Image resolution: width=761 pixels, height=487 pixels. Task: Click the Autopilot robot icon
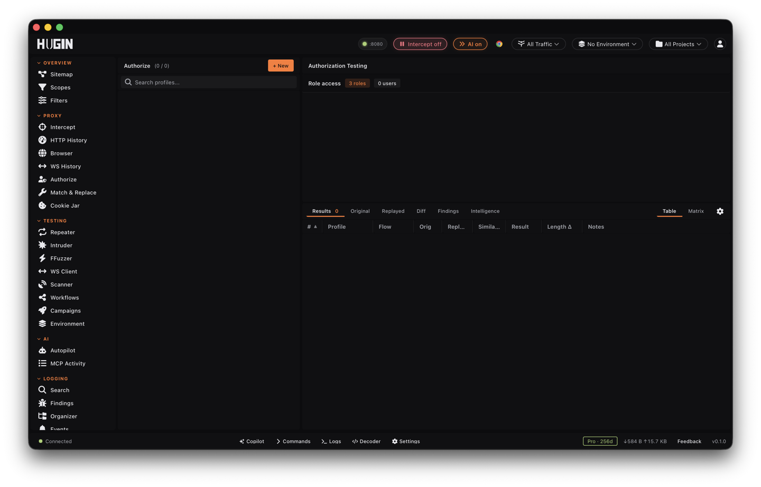42,350
